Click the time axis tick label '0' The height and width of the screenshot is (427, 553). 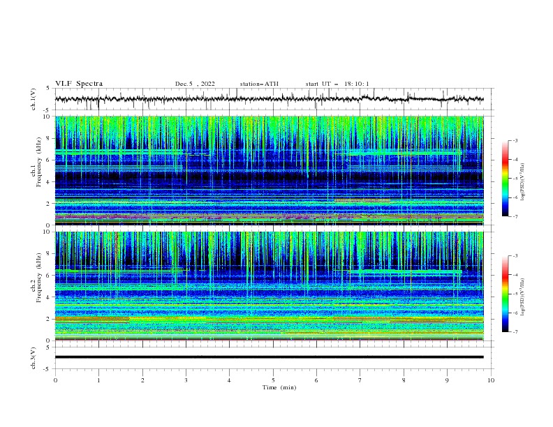55,380
